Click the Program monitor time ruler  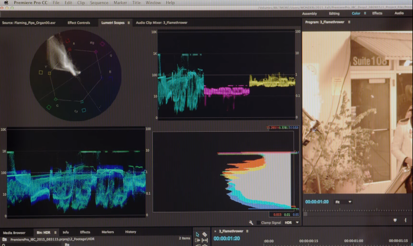(358, 210)
